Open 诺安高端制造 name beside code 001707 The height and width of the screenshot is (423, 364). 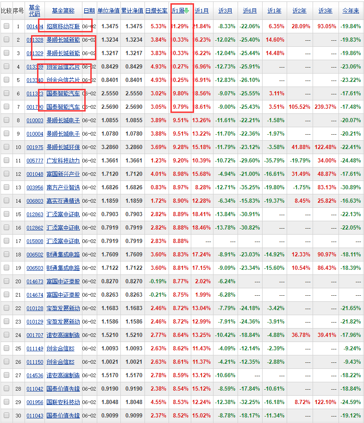(63, 336)
